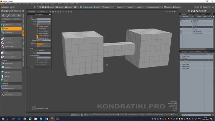This screenshot has width=215, height=121.
Task: Open the Geometry menu
Action: click(x=26, y=4)
